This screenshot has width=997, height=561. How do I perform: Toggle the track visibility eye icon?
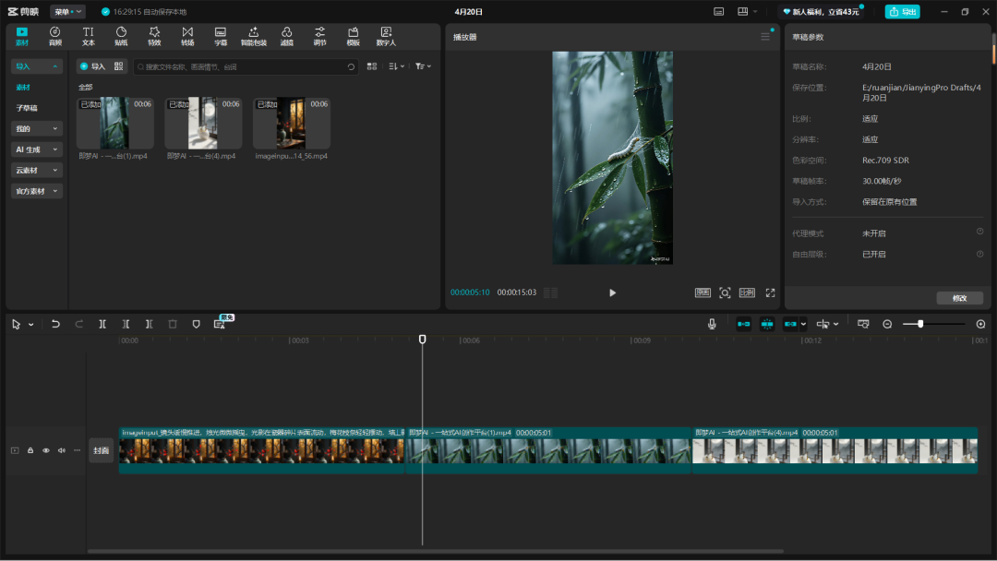click(x=46, y=450)
